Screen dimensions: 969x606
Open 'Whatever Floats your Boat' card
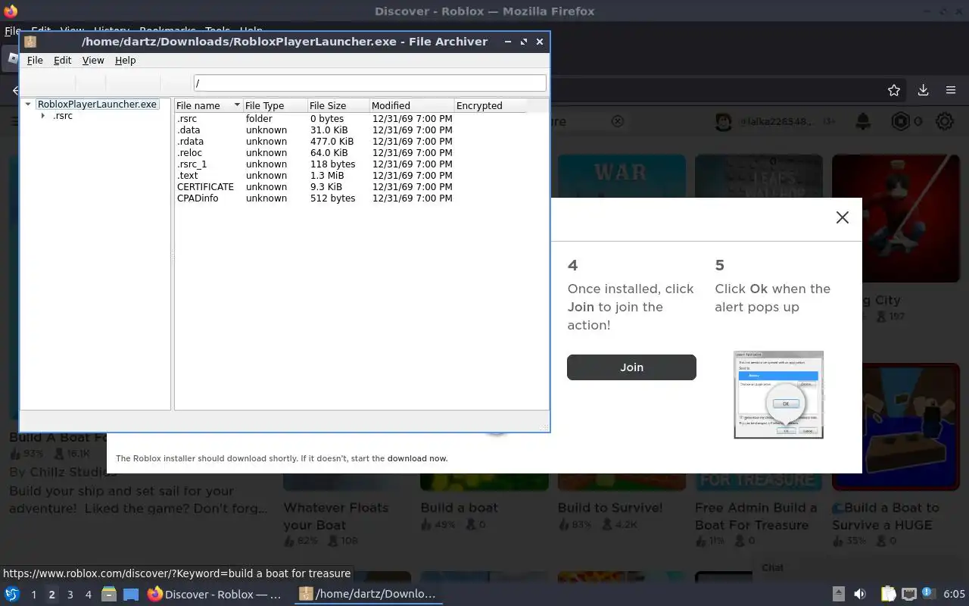point(336,516)
